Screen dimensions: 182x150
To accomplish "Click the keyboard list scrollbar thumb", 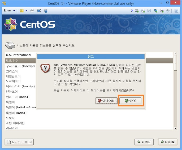I will 175,63.
